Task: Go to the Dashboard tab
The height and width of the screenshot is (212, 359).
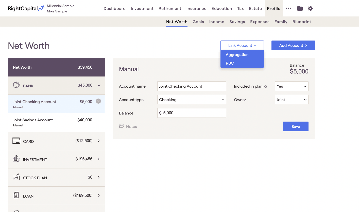Action: tap(115, 8)
